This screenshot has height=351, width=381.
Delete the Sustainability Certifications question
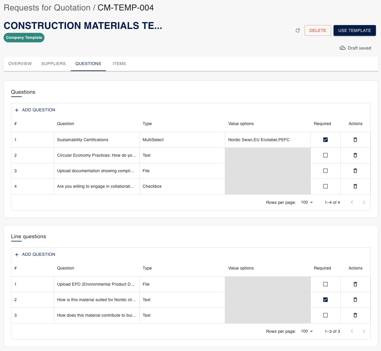pos(355,140)
